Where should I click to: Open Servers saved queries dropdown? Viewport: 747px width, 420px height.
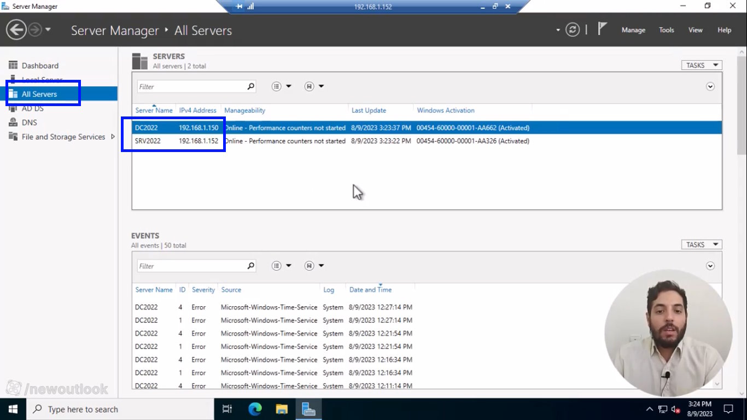tap(314, 86)
